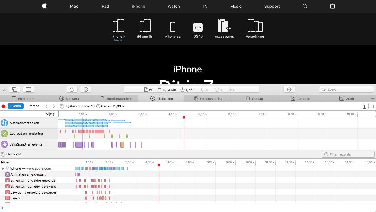Open Support in Apple navigation
This screenshot has width=376, height=212.
[272, 6]
